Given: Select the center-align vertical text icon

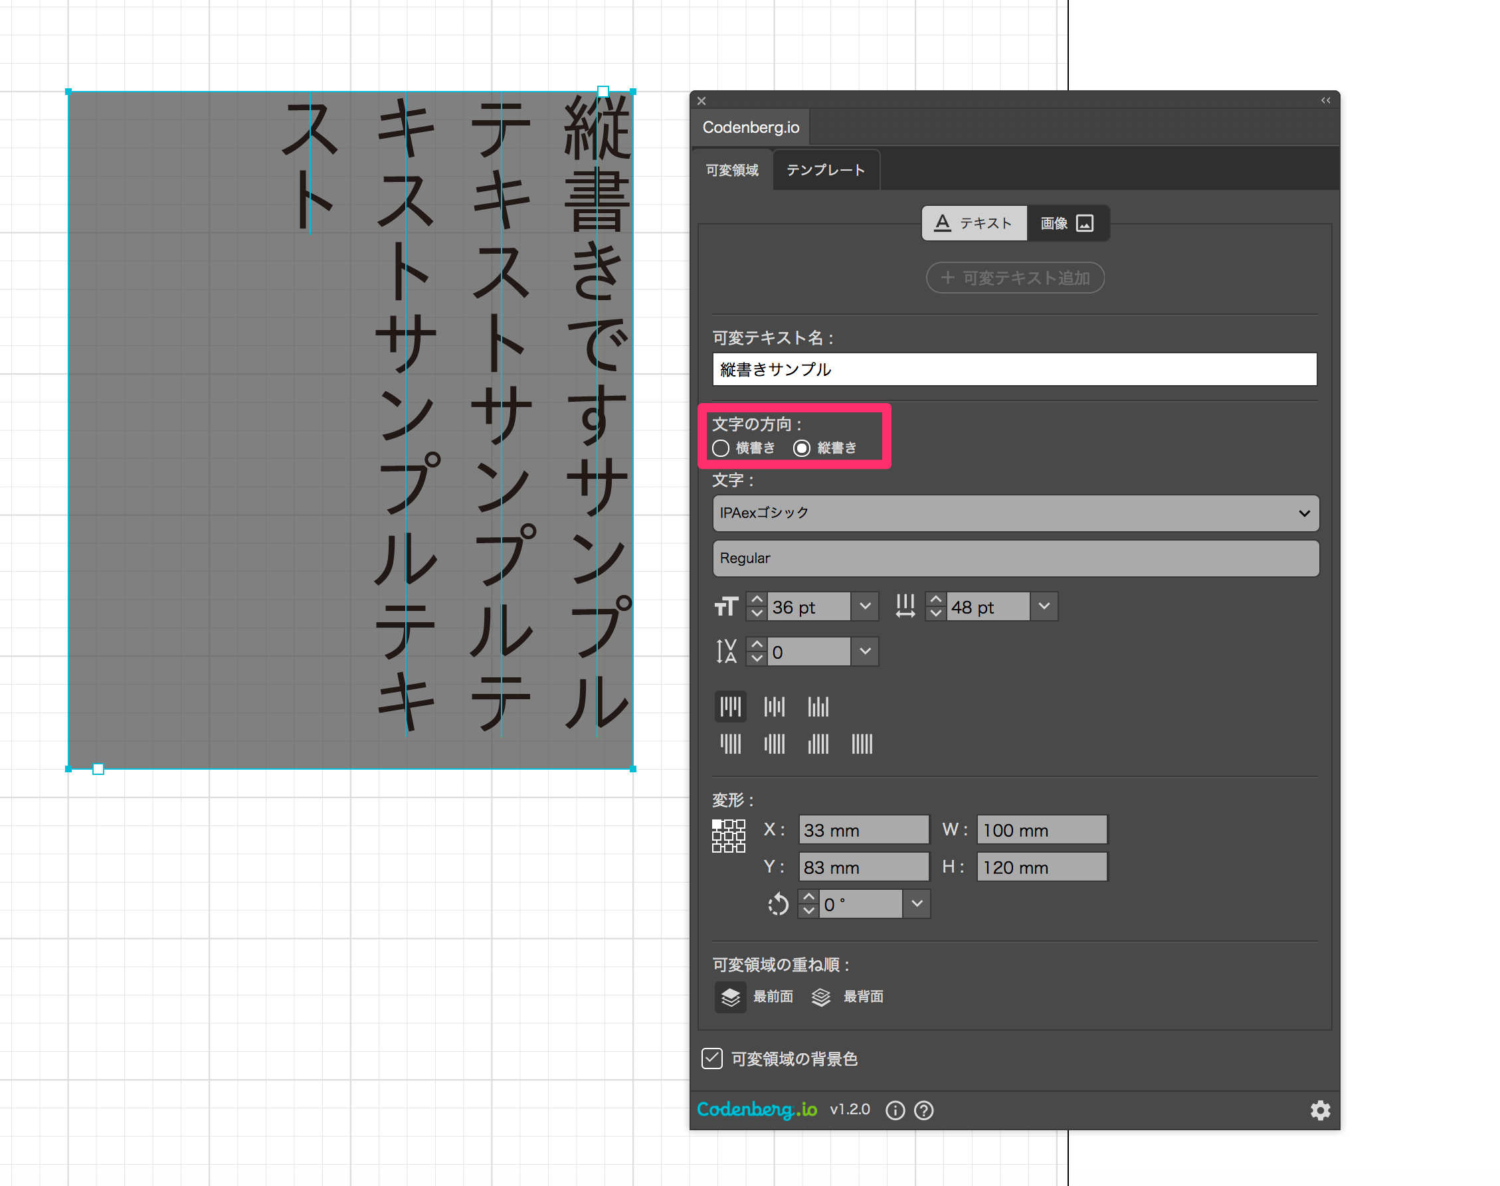Looking at the screenshot, I should pos(775,707).
